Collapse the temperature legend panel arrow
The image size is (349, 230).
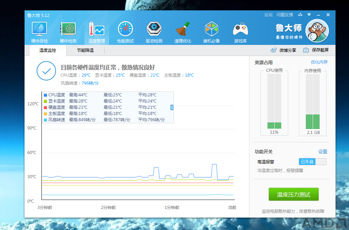pyautogui.click(x=172, y=107)
